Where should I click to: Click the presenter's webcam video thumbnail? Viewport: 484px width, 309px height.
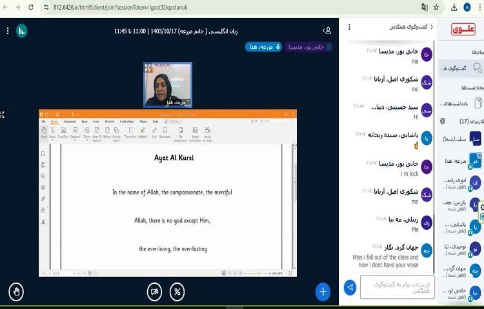coord(167,84)
